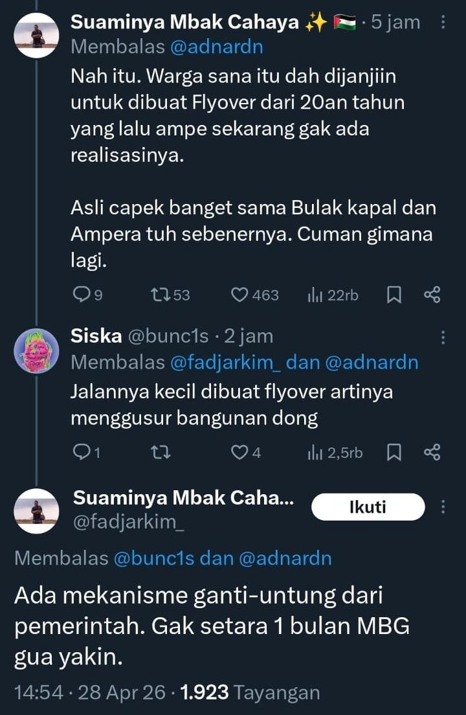Viewport: 466px width, 715px height.
Task: Bookmark the Flyover promise tweet
Action: tap(394, 295)
